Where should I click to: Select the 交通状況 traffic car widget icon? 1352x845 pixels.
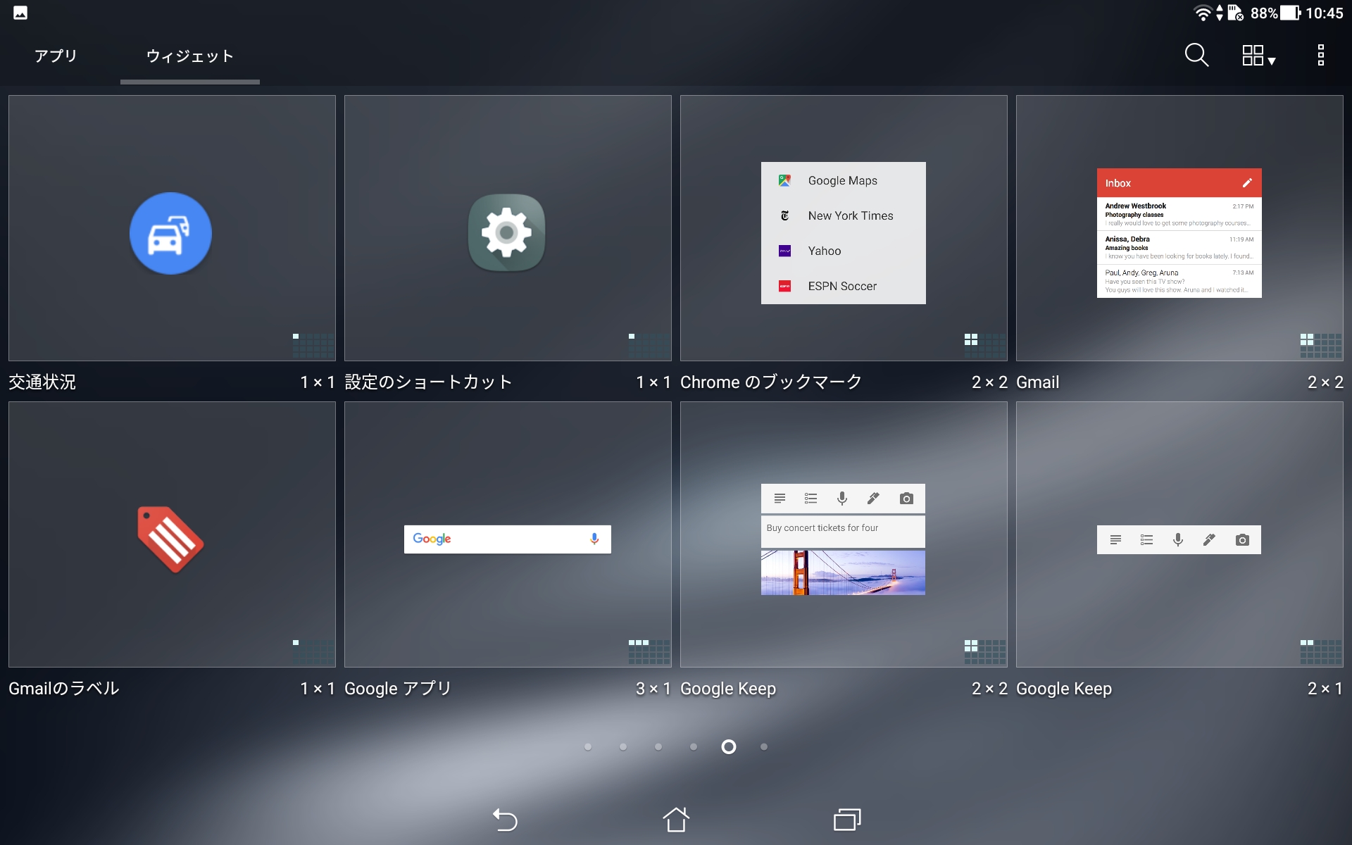tap(170, 233)
